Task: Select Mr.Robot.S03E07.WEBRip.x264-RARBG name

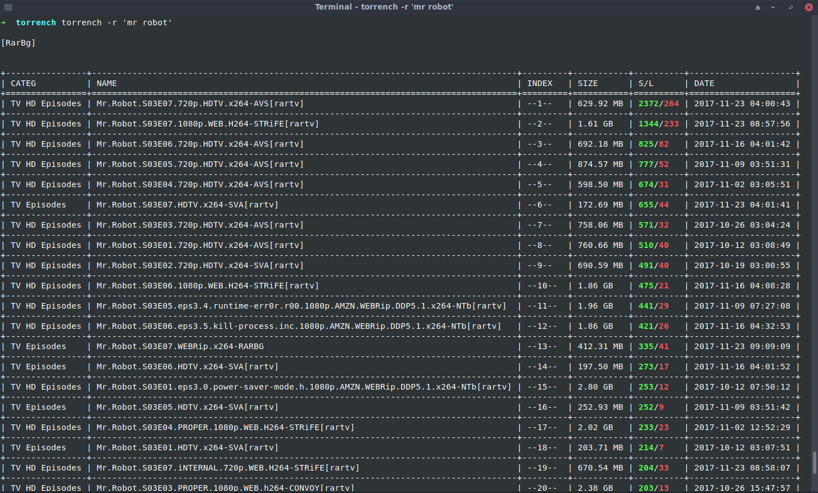Action: coord(180,346)
